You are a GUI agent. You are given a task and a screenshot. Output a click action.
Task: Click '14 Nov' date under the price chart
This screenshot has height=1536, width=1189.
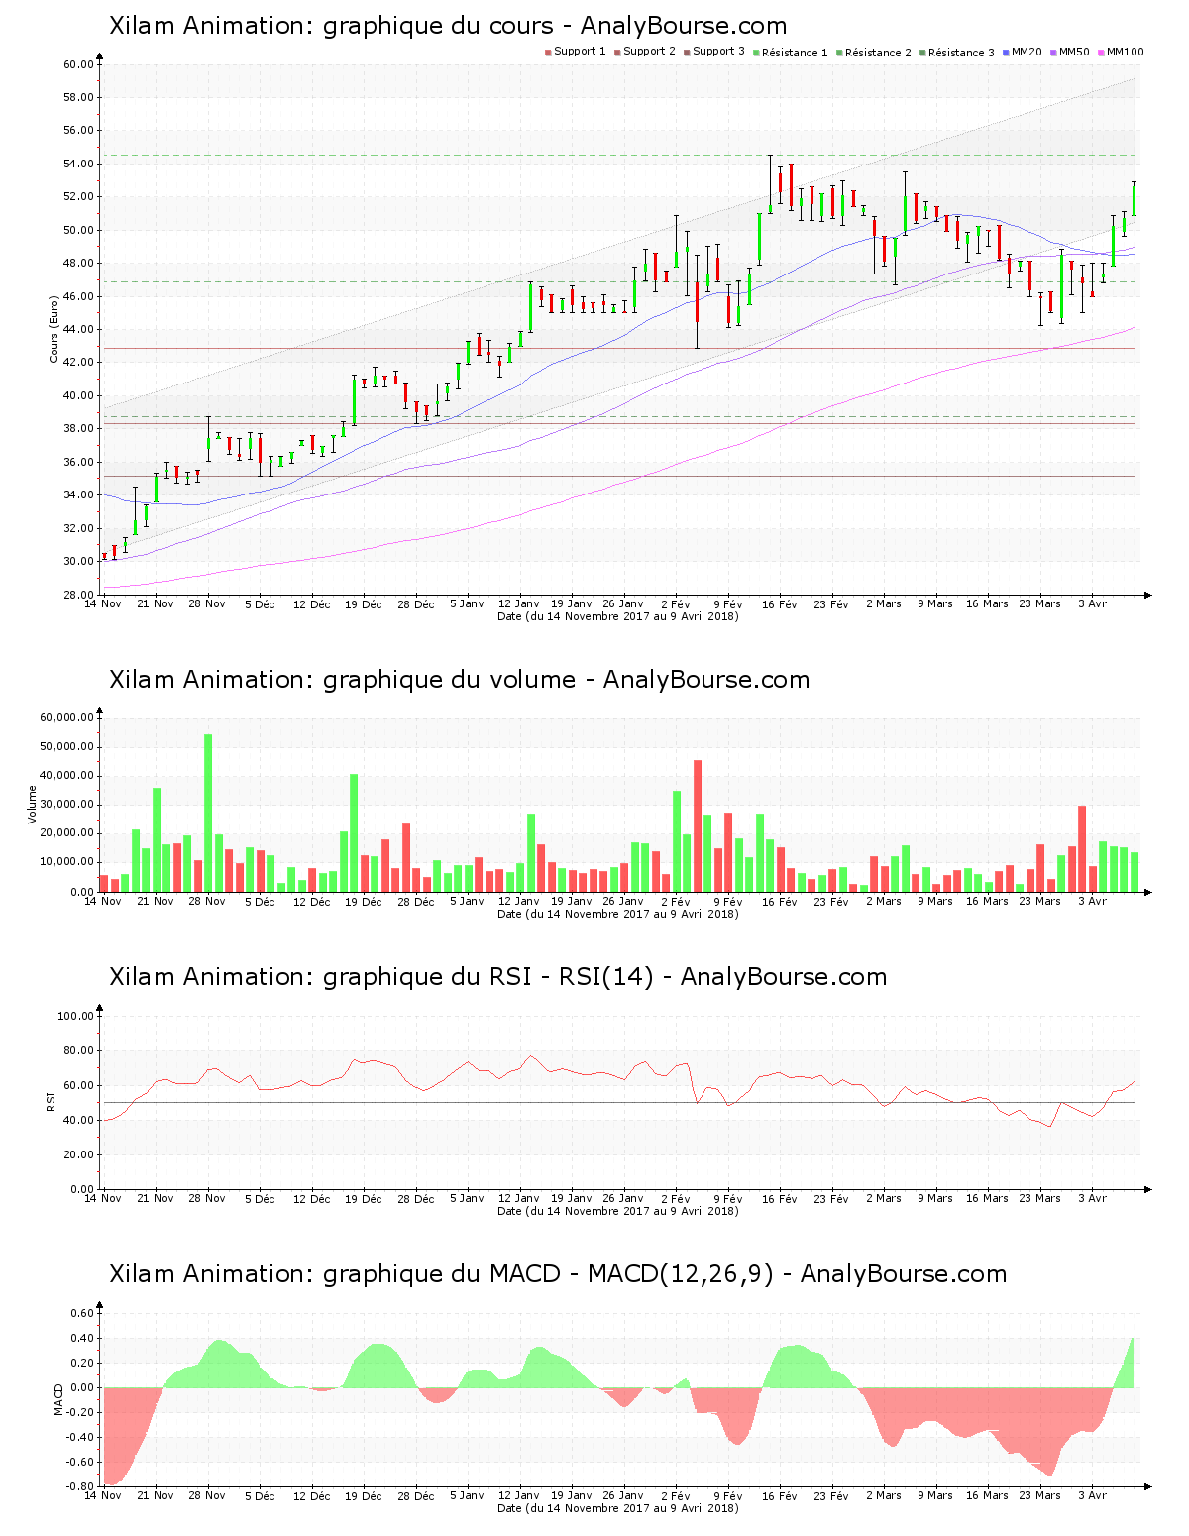[x=103, y=603]
